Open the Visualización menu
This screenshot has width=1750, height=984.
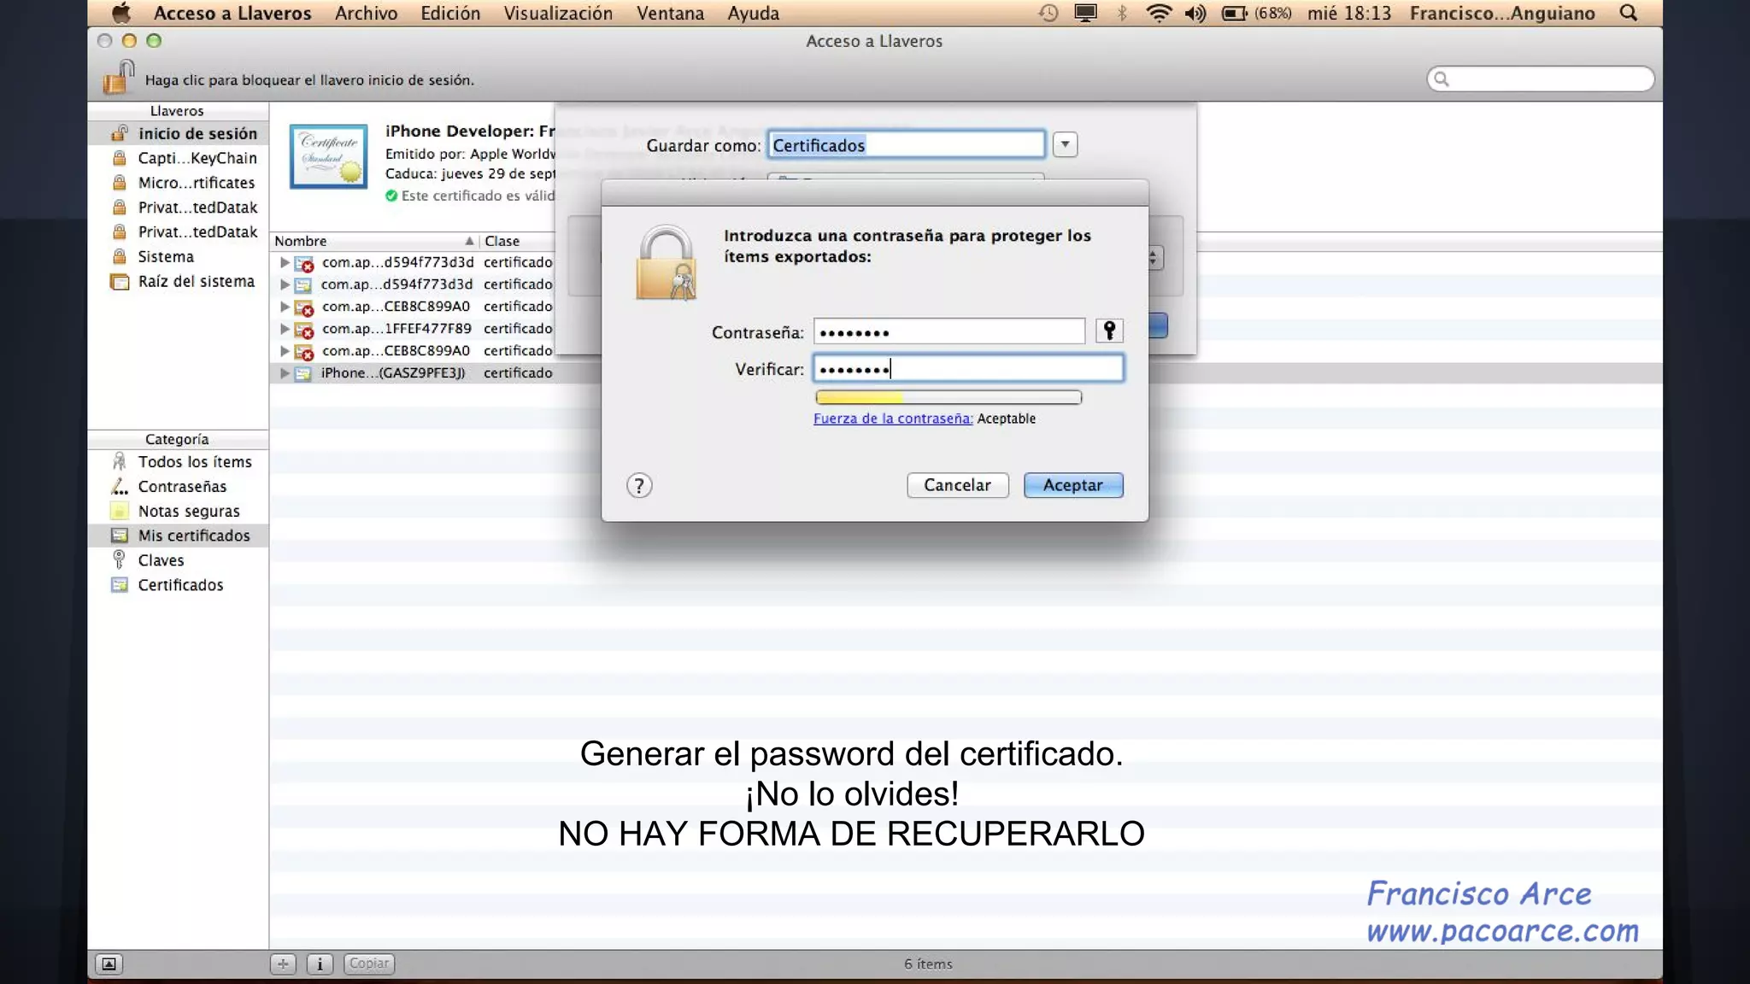tap(558, 13)
